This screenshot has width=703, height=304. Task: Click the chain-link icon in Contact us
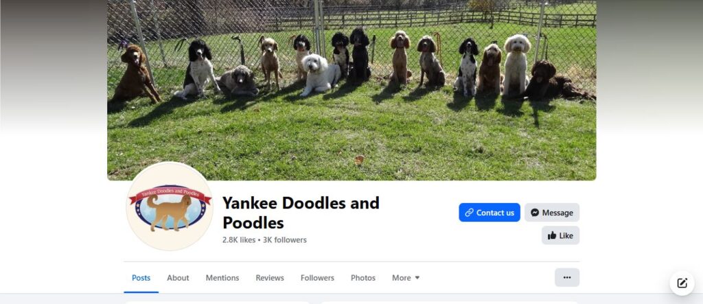[469, 213]
